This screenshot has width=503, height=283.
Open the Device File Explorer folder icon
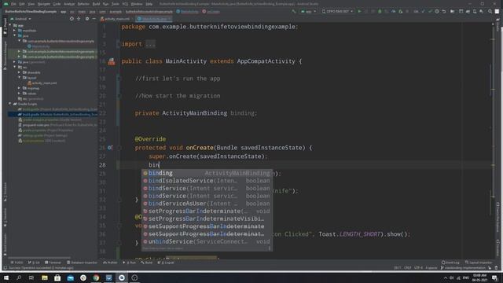[x=453, y=11]
